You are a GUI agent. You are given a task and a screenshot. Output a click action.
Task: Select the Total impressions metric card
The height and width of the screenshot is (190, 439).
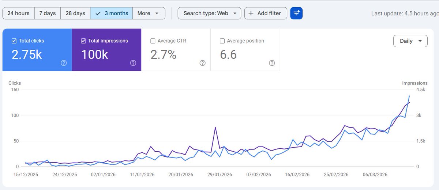point(106,50)
